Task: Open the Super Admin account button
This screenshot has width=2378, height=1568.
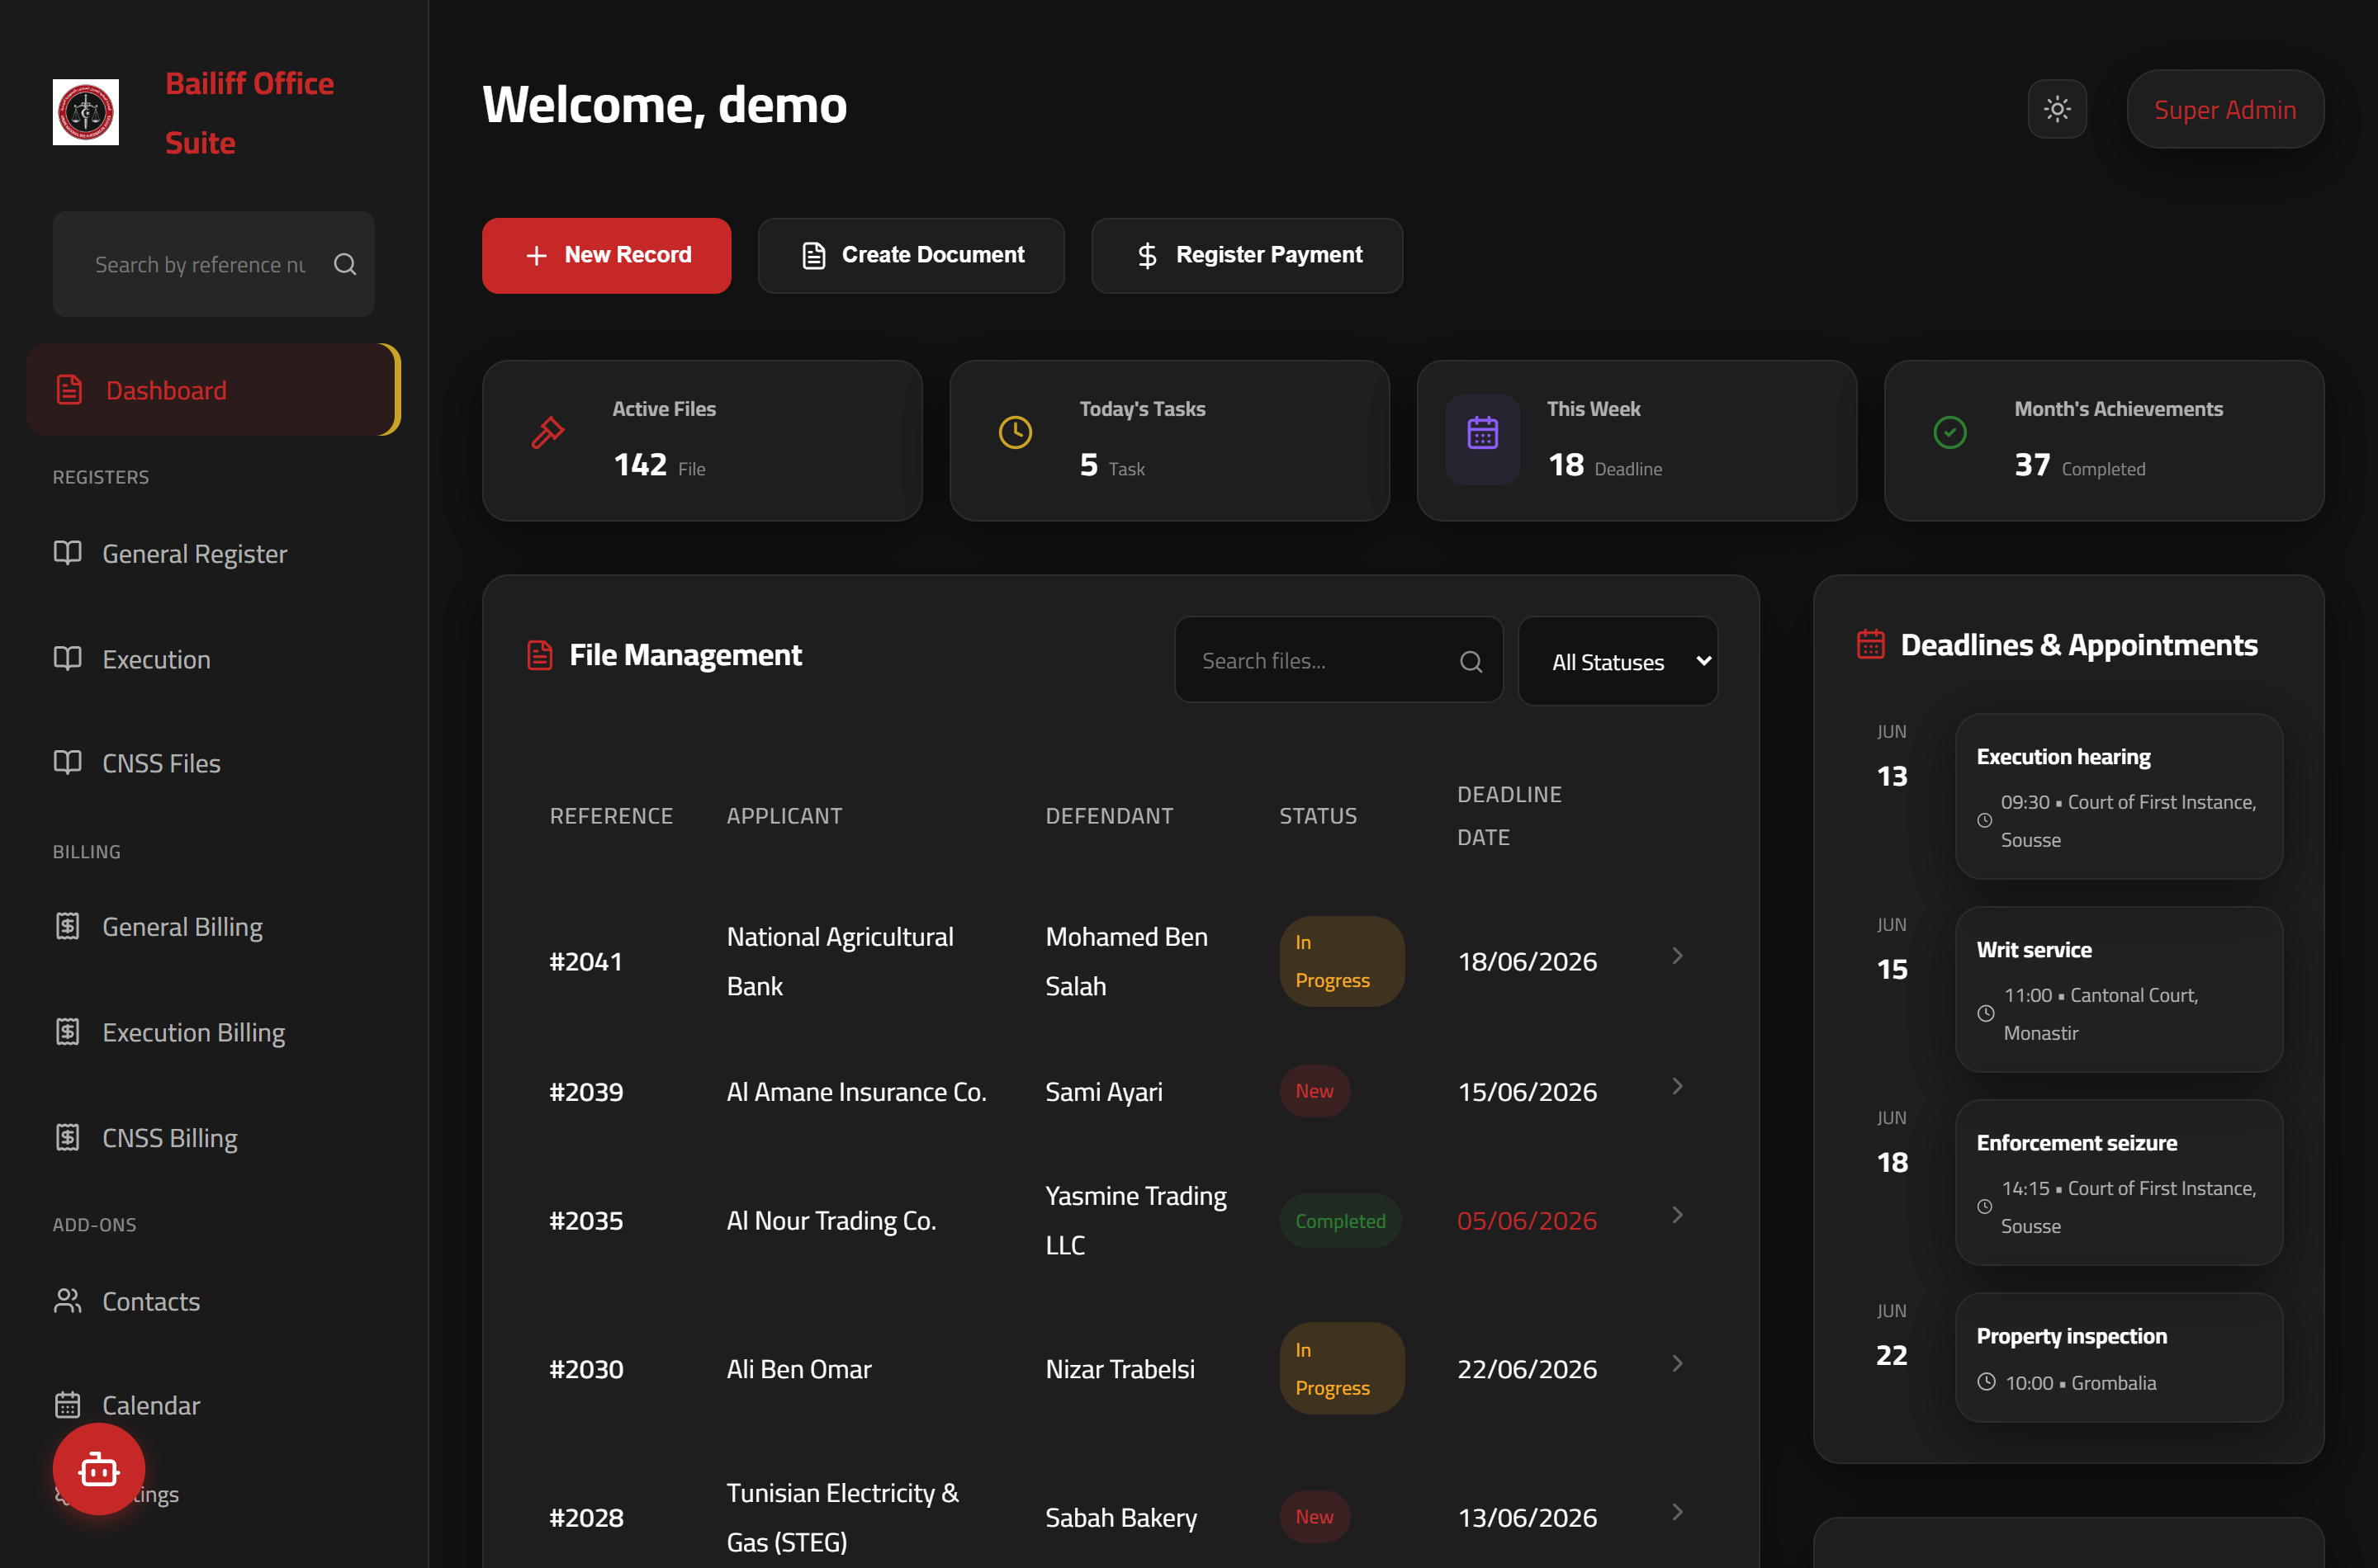Action: tap(2224, 109)
